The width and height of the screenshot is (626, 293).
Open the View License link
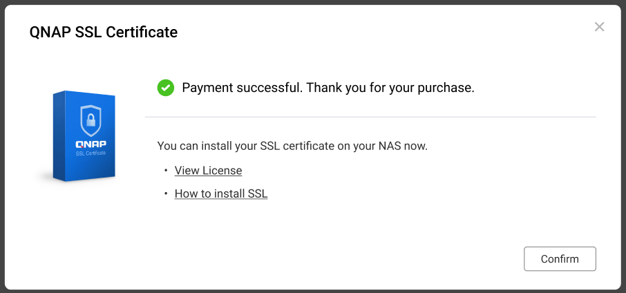pos(208,171)
